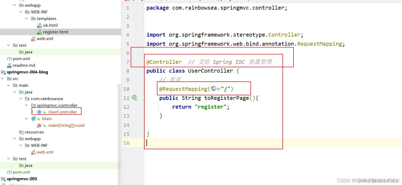Click the com.rainbowsea package icon
The image size is (402, 185).
[x=28, y=99]
